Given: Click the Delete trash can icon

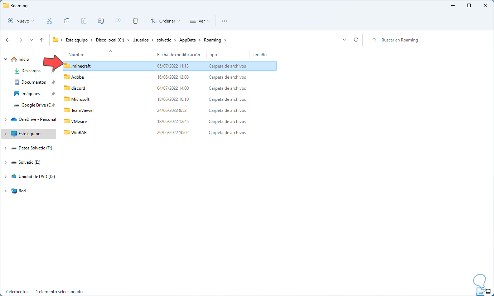Looking at the screenshot, I should [135, 21].
